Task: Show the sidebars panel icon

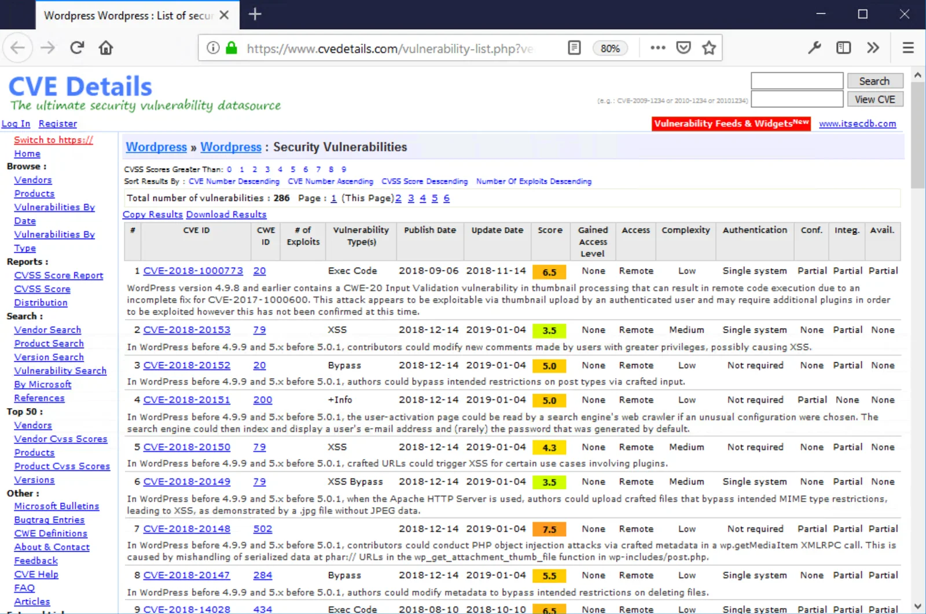Action: coord(844,47)
